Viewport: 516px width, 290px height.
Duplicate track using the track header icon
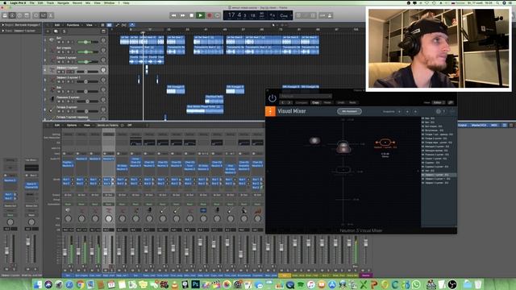coord(56,31)
